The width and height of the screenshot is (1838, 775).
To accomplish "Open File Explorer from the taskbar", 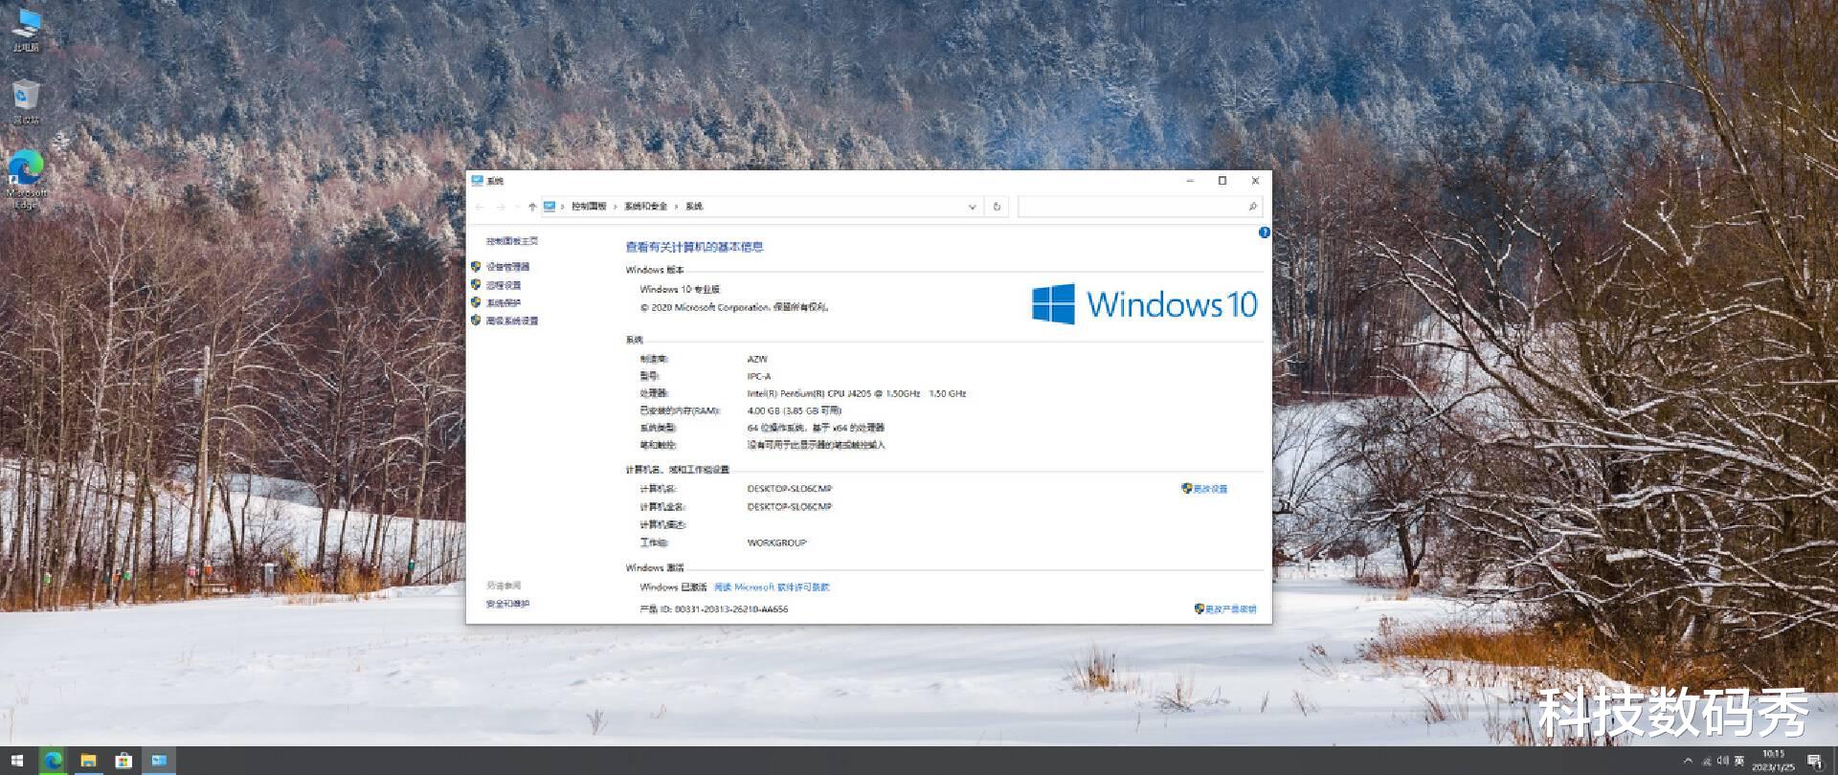I will [x=88, y=761].
